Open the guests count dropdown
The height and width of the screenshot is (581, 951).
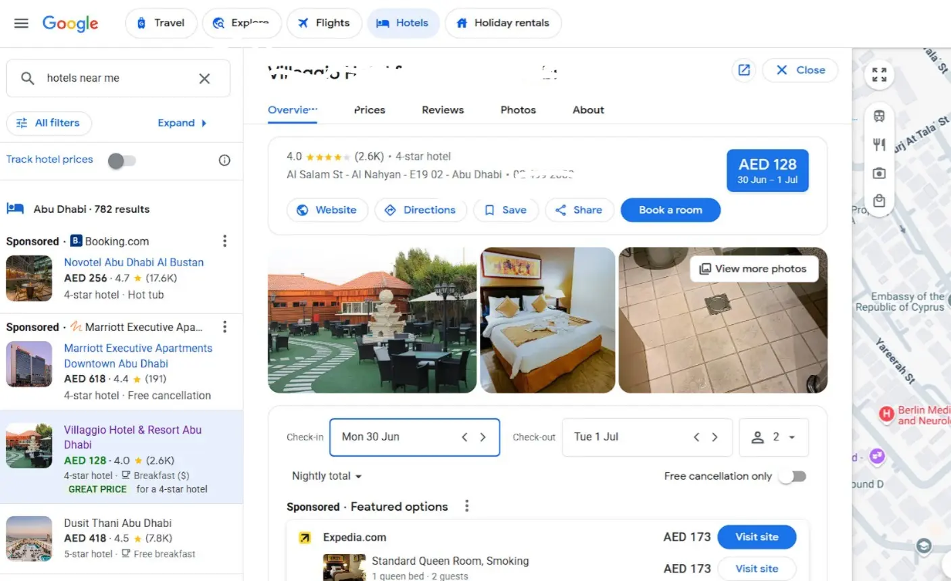[x=774, y=437]
